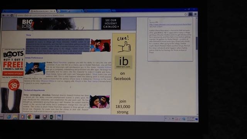This screenshot has height=139, width=247.
Task: Open the media player taskbar icon
Action: coord(23,117)
